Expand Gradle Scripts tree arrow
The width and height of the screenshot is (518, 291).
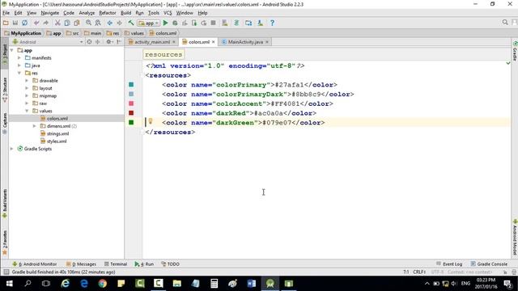[x=12, y=149]
